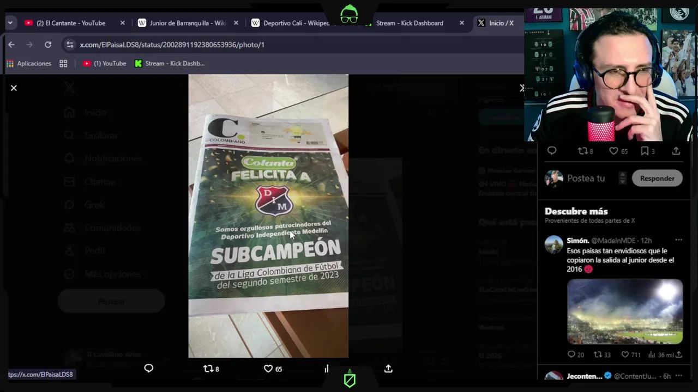This screenshot has width=698, height=392.
Task: Open YouTube bookmark in bookmarks bar
Action: pos(104,63)
